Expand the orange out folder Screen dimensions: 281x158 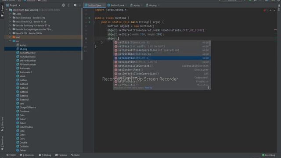point(10,37)
